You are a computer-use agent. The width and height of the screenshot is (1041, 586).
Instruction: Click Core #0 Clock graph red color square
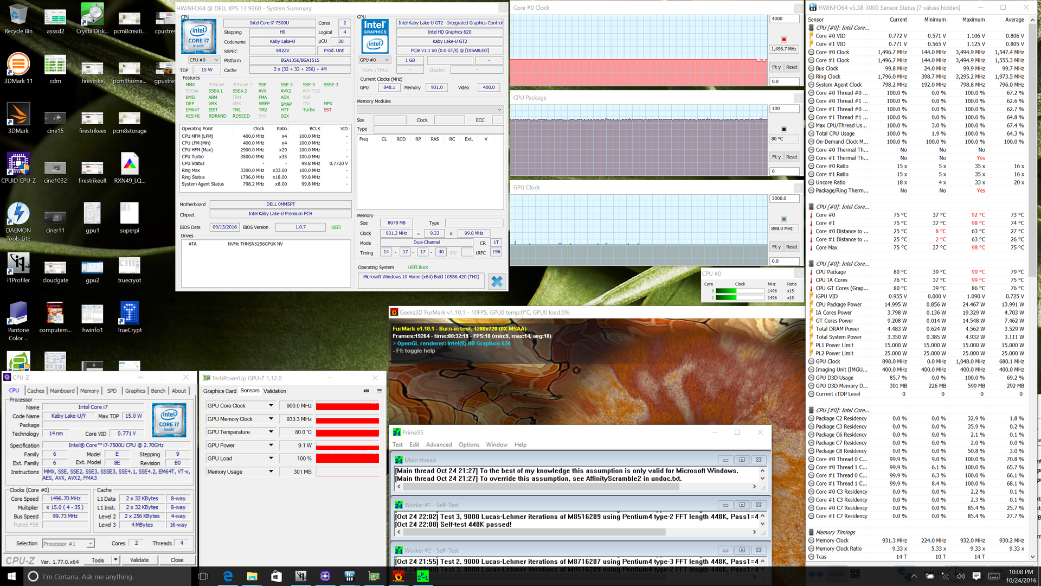784,39
